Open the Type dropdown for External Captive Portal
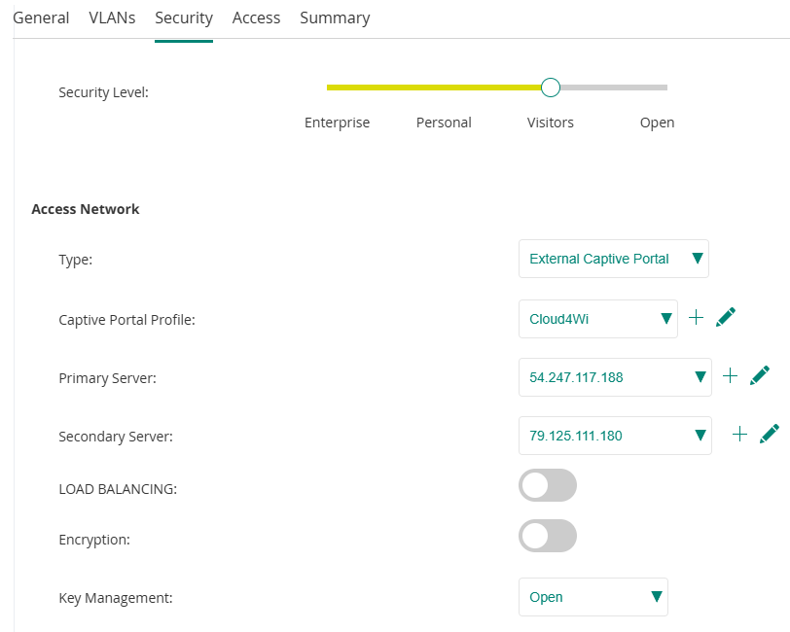 click(x=614, y=260)
